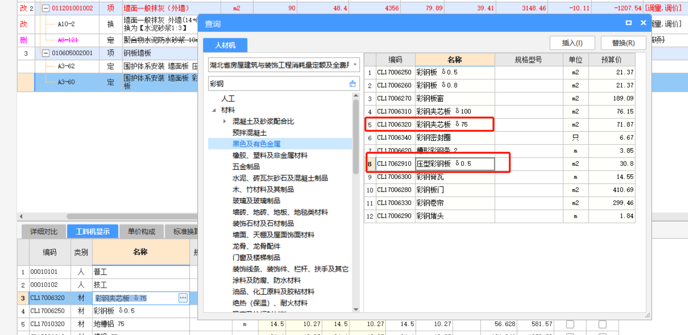Select the 五金制品 category

(246, 167)
